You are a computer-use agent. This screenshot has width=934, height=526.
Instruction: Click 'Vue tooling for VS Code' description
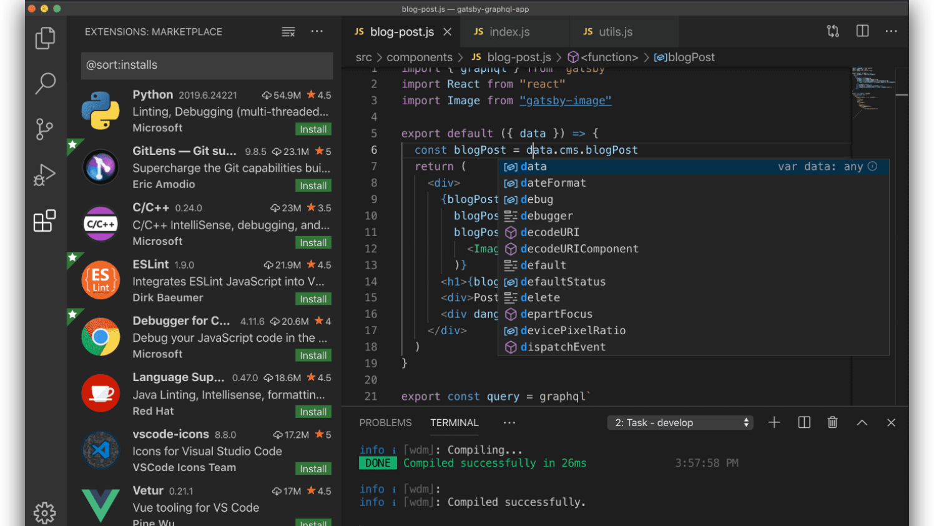click(x=196, y=508)
